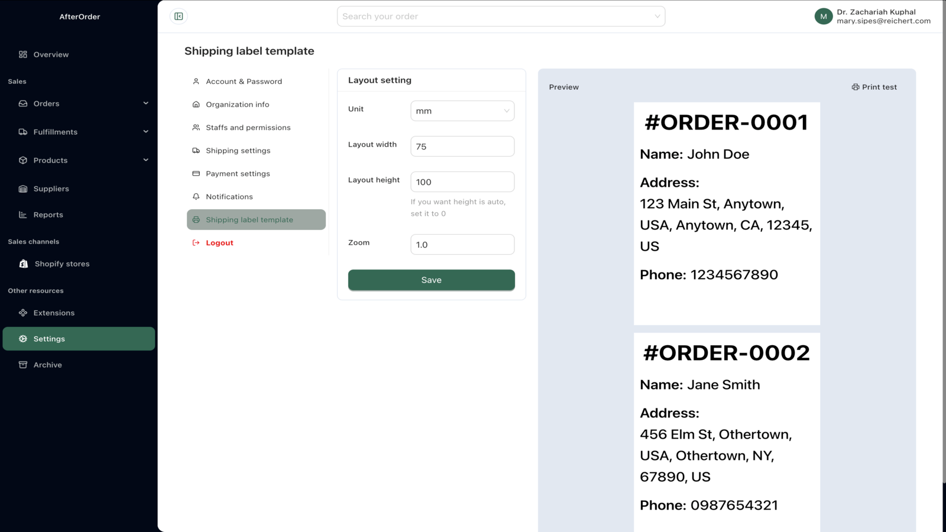
Task: Click the Reports chart icon
Action: [x=23, y=215]
